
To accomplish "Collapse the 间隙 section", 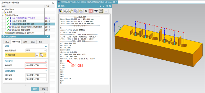I will 46,46.
